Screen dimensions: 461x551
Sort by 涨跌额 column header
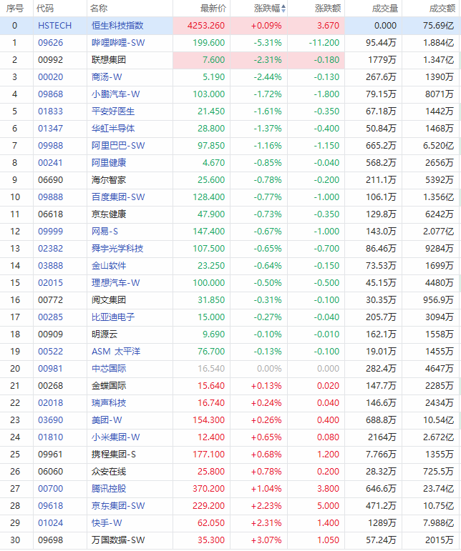(x=328, y=9)
